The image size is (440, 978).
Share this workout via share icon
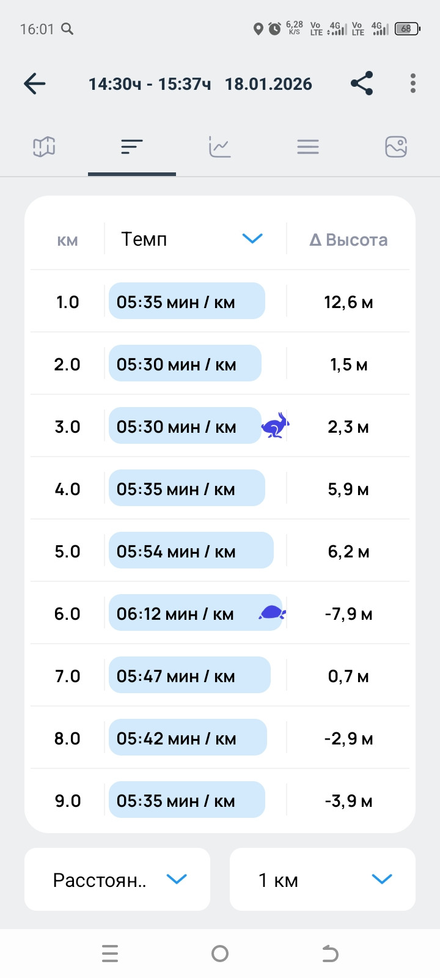click(362, 83)
